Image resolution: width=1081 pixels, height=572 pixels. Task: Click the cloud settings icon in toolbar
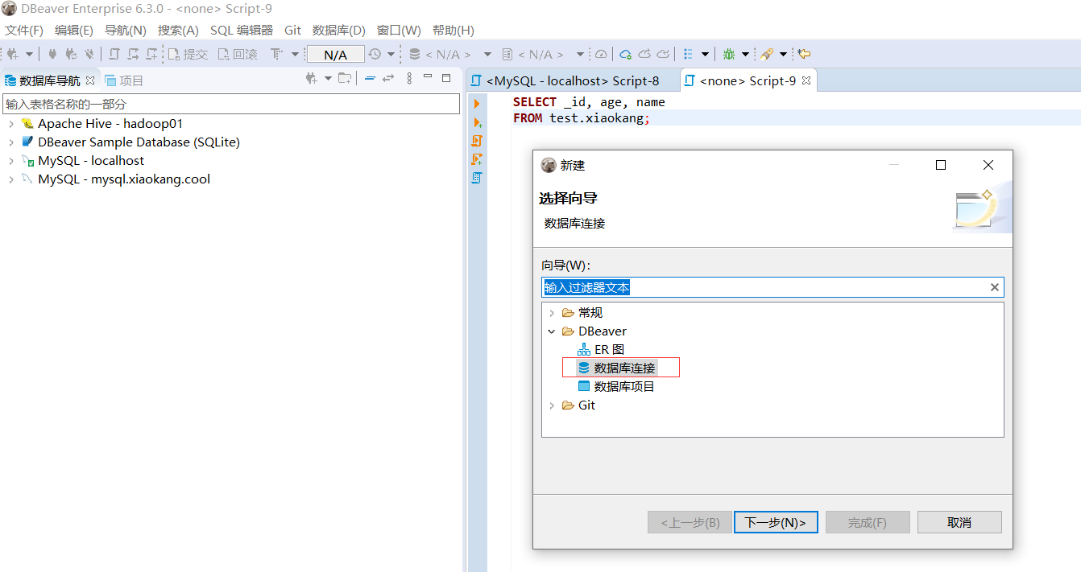626,54
